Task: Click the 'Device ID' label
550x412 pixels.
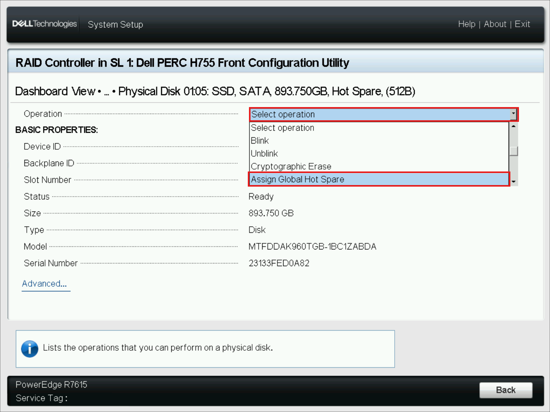Action: (x=42, y=146)
